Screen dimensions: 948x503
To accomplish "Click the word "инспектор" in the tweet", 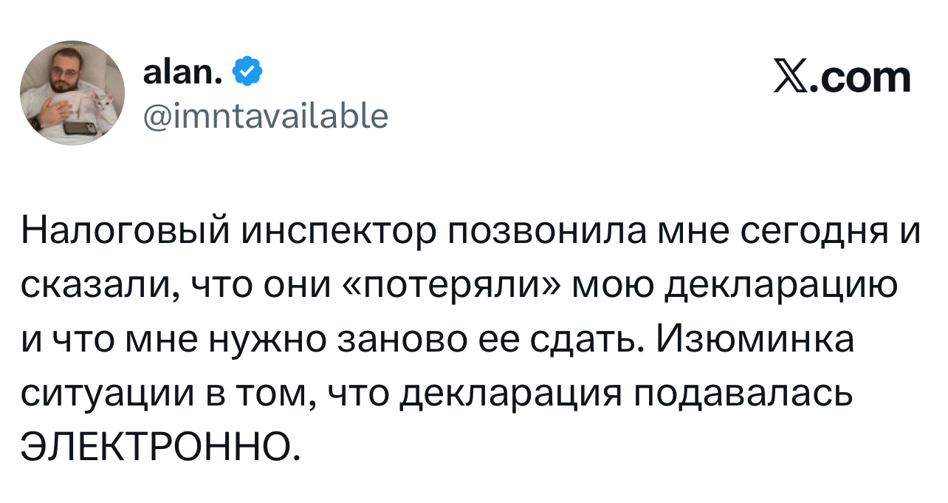I will click(x=333, y=233).
